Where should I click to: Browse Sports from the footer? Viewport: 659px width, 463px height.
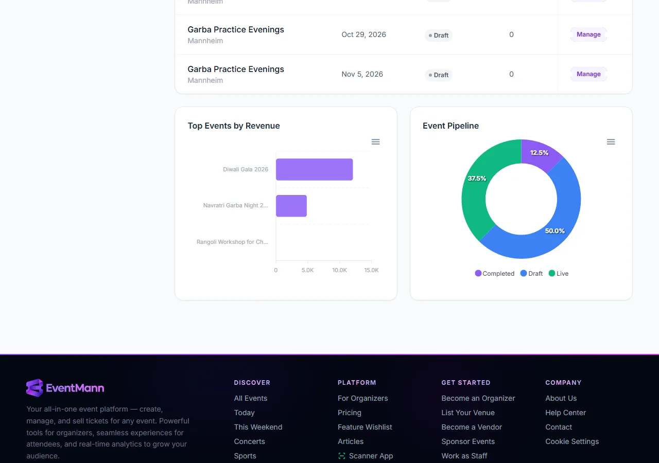245,456
